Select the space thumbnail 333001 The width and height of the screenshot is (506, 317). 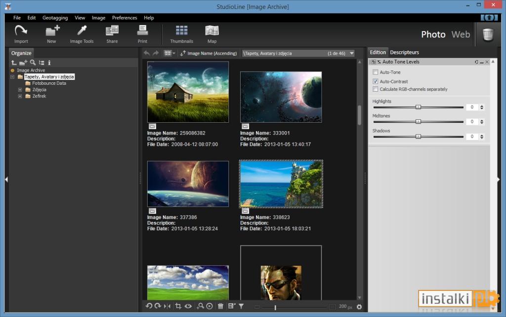click(x=281, y=97)
